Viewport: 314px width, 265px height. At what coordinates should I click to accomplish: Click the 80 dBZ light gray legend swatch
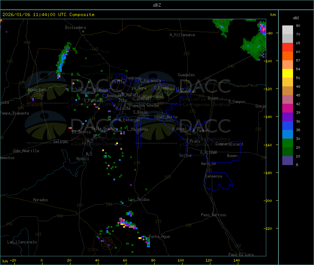tap(287, 30)
